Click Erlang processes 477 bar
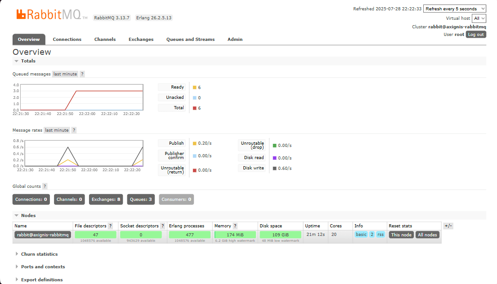 coord(189,235)
